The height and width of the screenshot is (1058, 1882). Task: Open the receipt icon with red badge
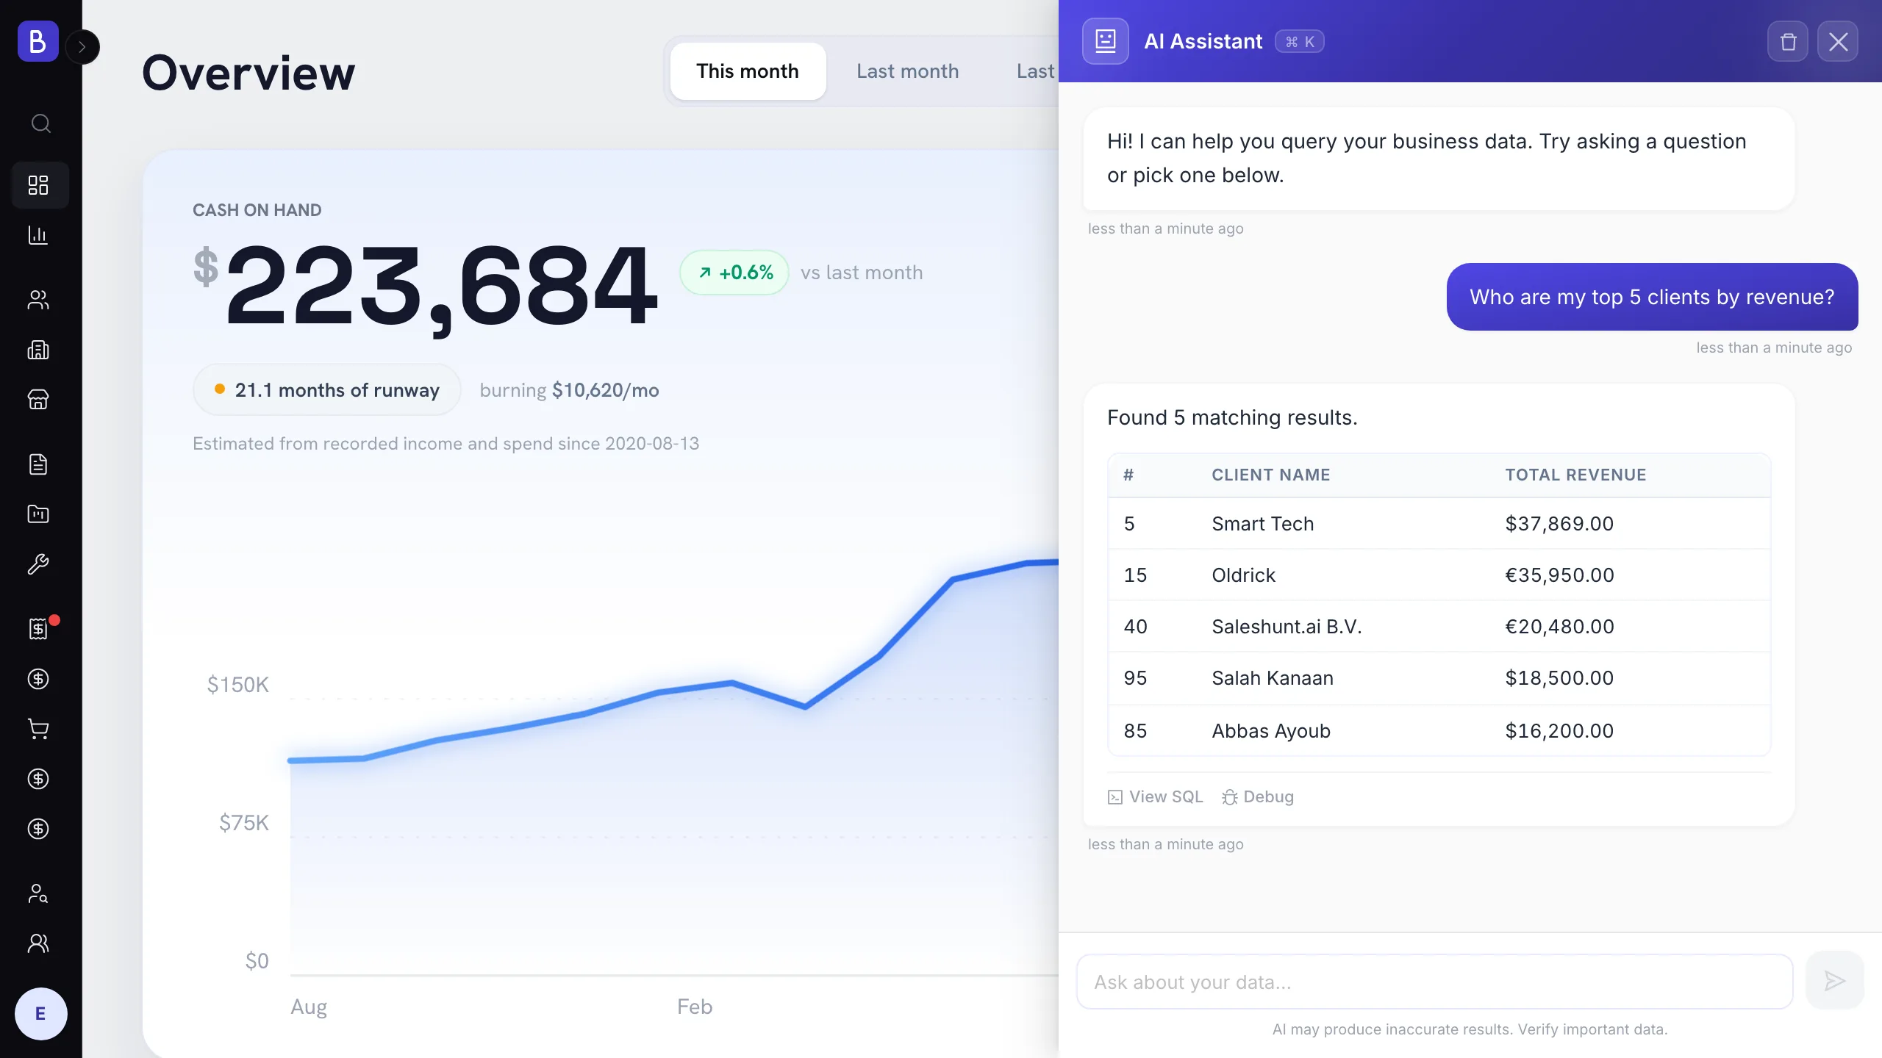(x=38, y=629)
